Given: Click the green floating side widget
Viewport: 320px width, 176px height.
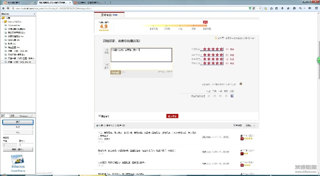Looking at the screenshot, I should 318,60.
